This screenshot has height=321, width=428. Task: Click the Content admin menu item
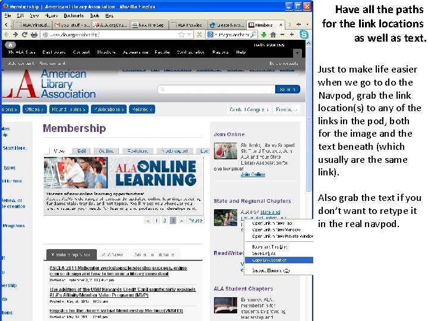(81, 52)
